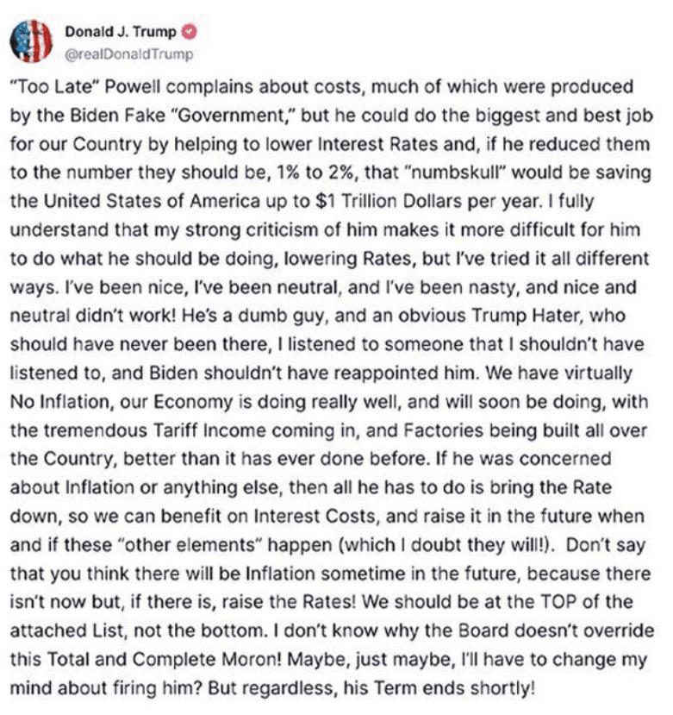
Task: Click the capitalized word "TOP"
Action: point(558,602)
